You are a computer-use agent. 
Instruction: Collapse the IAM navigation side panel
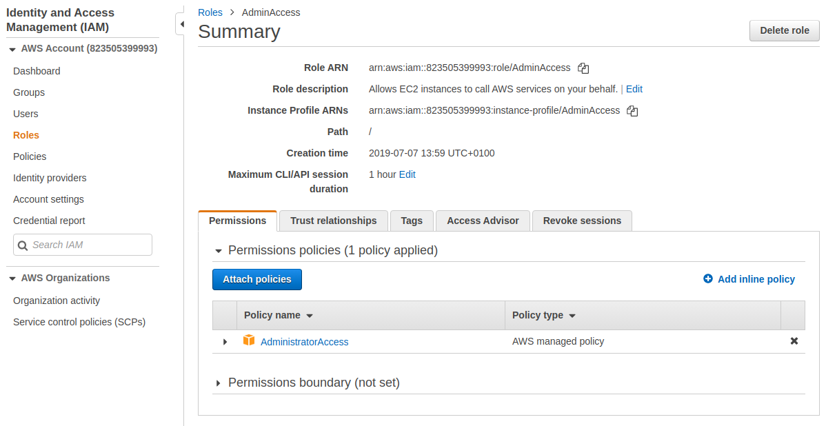(x=181, y=24)
